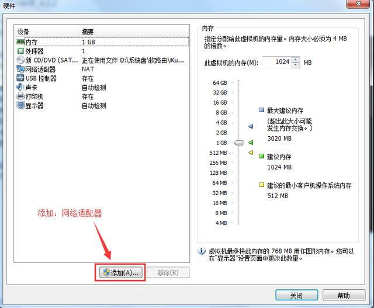Select the new CD/DVD drive icon
The image size is (374, 308).
(x=20, y=60)
